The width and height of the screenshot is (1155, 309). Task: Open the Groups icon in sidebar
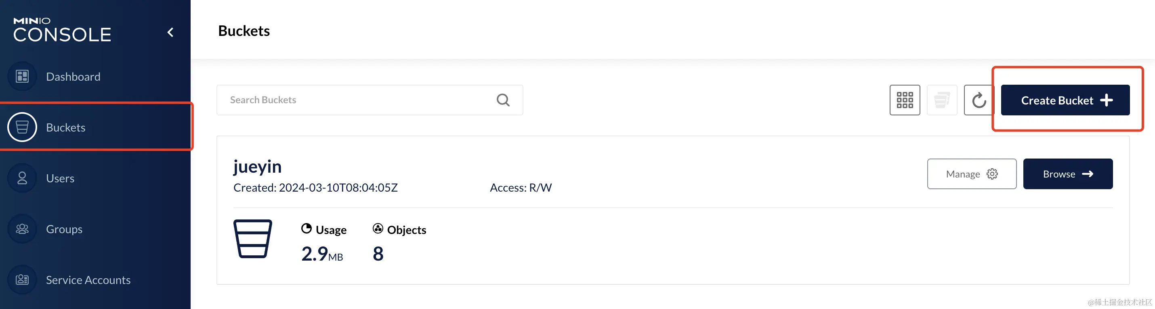point(22,229)
